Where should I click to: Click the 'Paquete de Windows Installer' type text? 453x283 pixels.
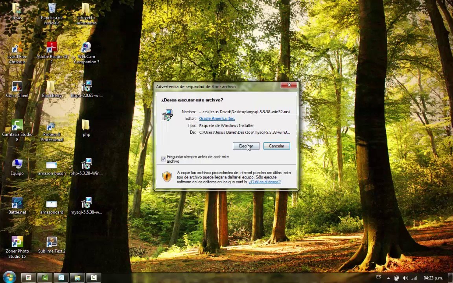[x=226, y=126]
